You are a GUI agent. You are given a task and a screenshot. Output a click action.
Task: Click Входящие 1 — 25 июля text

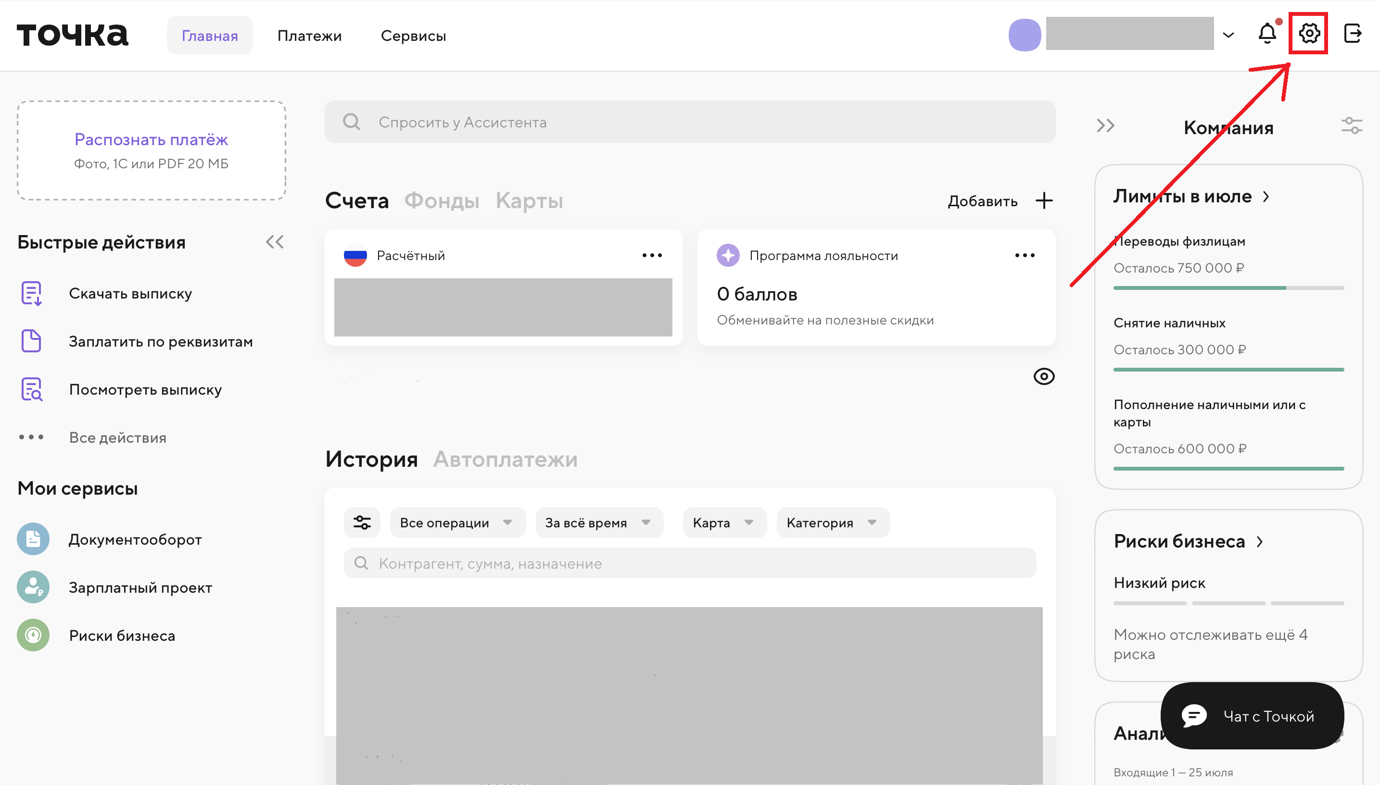point(1173,772)
